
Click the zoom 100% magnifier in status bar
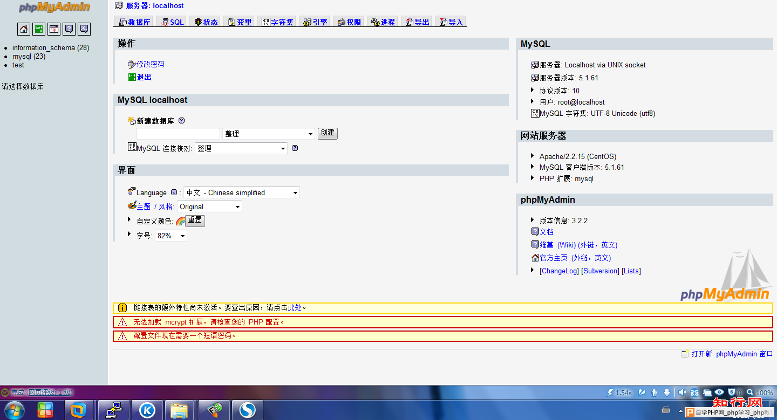760,393
